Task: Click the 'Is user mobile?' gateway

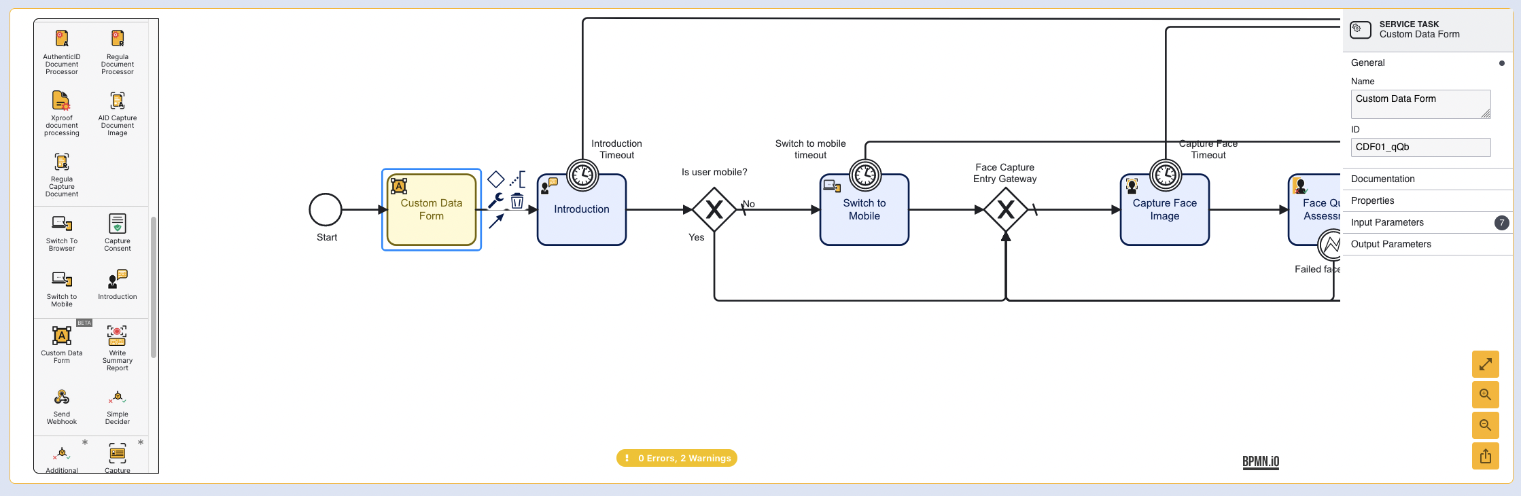Action: (714, 210)
